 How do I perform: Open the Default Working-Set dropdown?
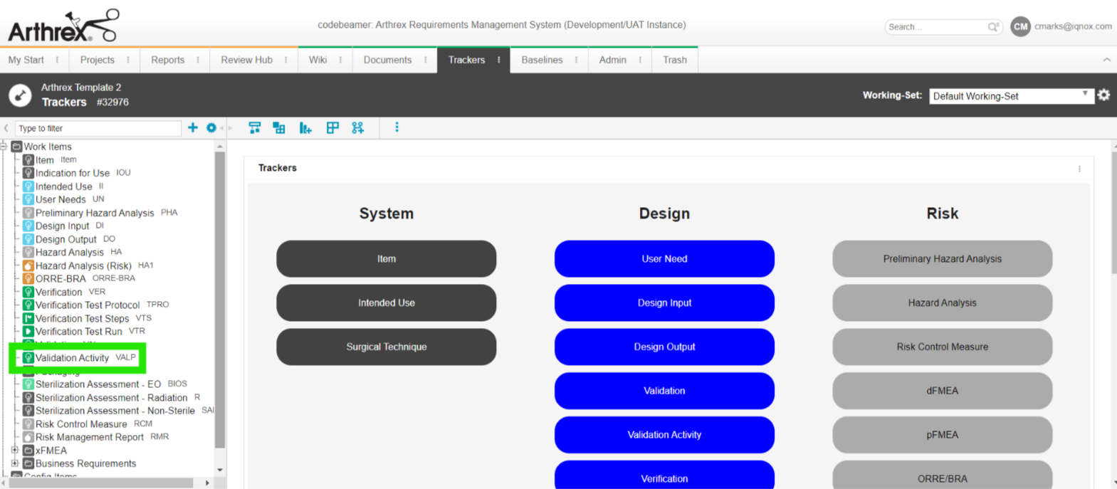coord(1010,96)
